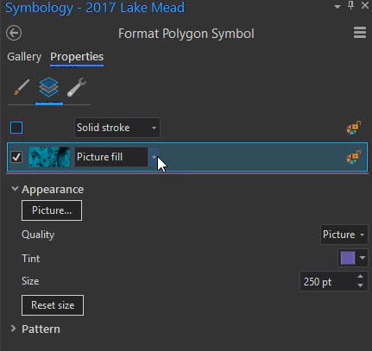Select the Symbol paintbrush tab icon

(22, 87)
